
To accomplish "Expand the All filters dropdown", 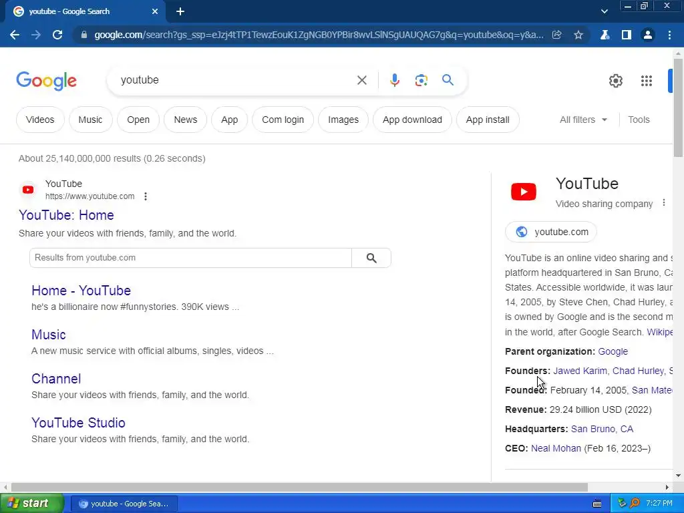I will (583, 120).
